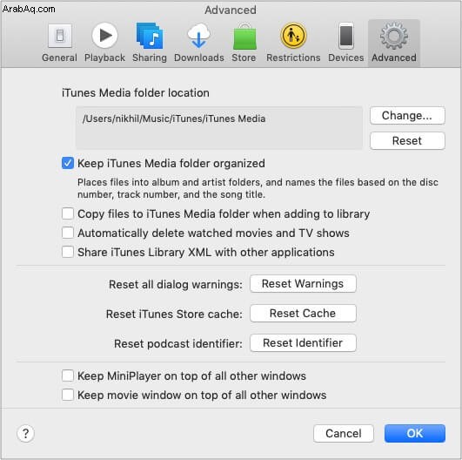
Task: Open the Restrictions parental control icon
Action: pyautogui.click(x=293, y=36)
